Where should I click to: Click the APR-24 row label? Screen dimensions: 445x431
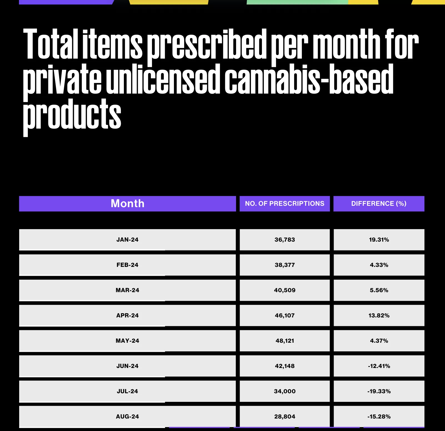tap(127, 315)
